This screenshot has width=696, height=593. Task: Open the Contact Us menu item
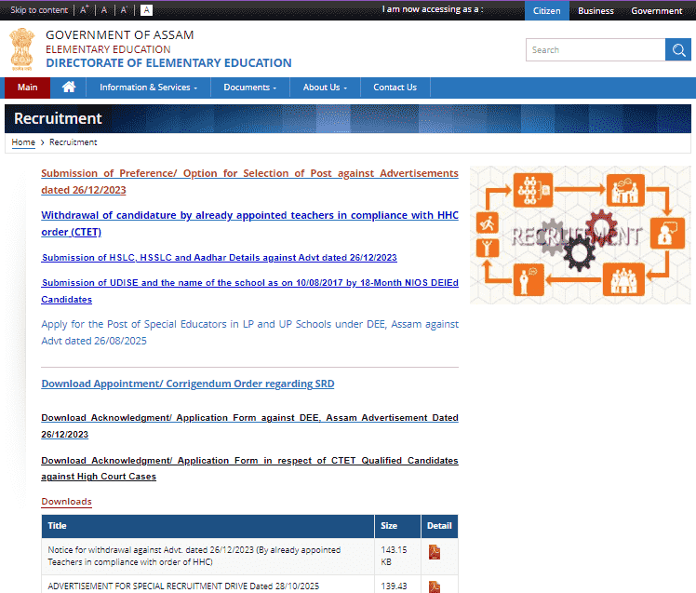pyautogui.click(x=395, y=88)
